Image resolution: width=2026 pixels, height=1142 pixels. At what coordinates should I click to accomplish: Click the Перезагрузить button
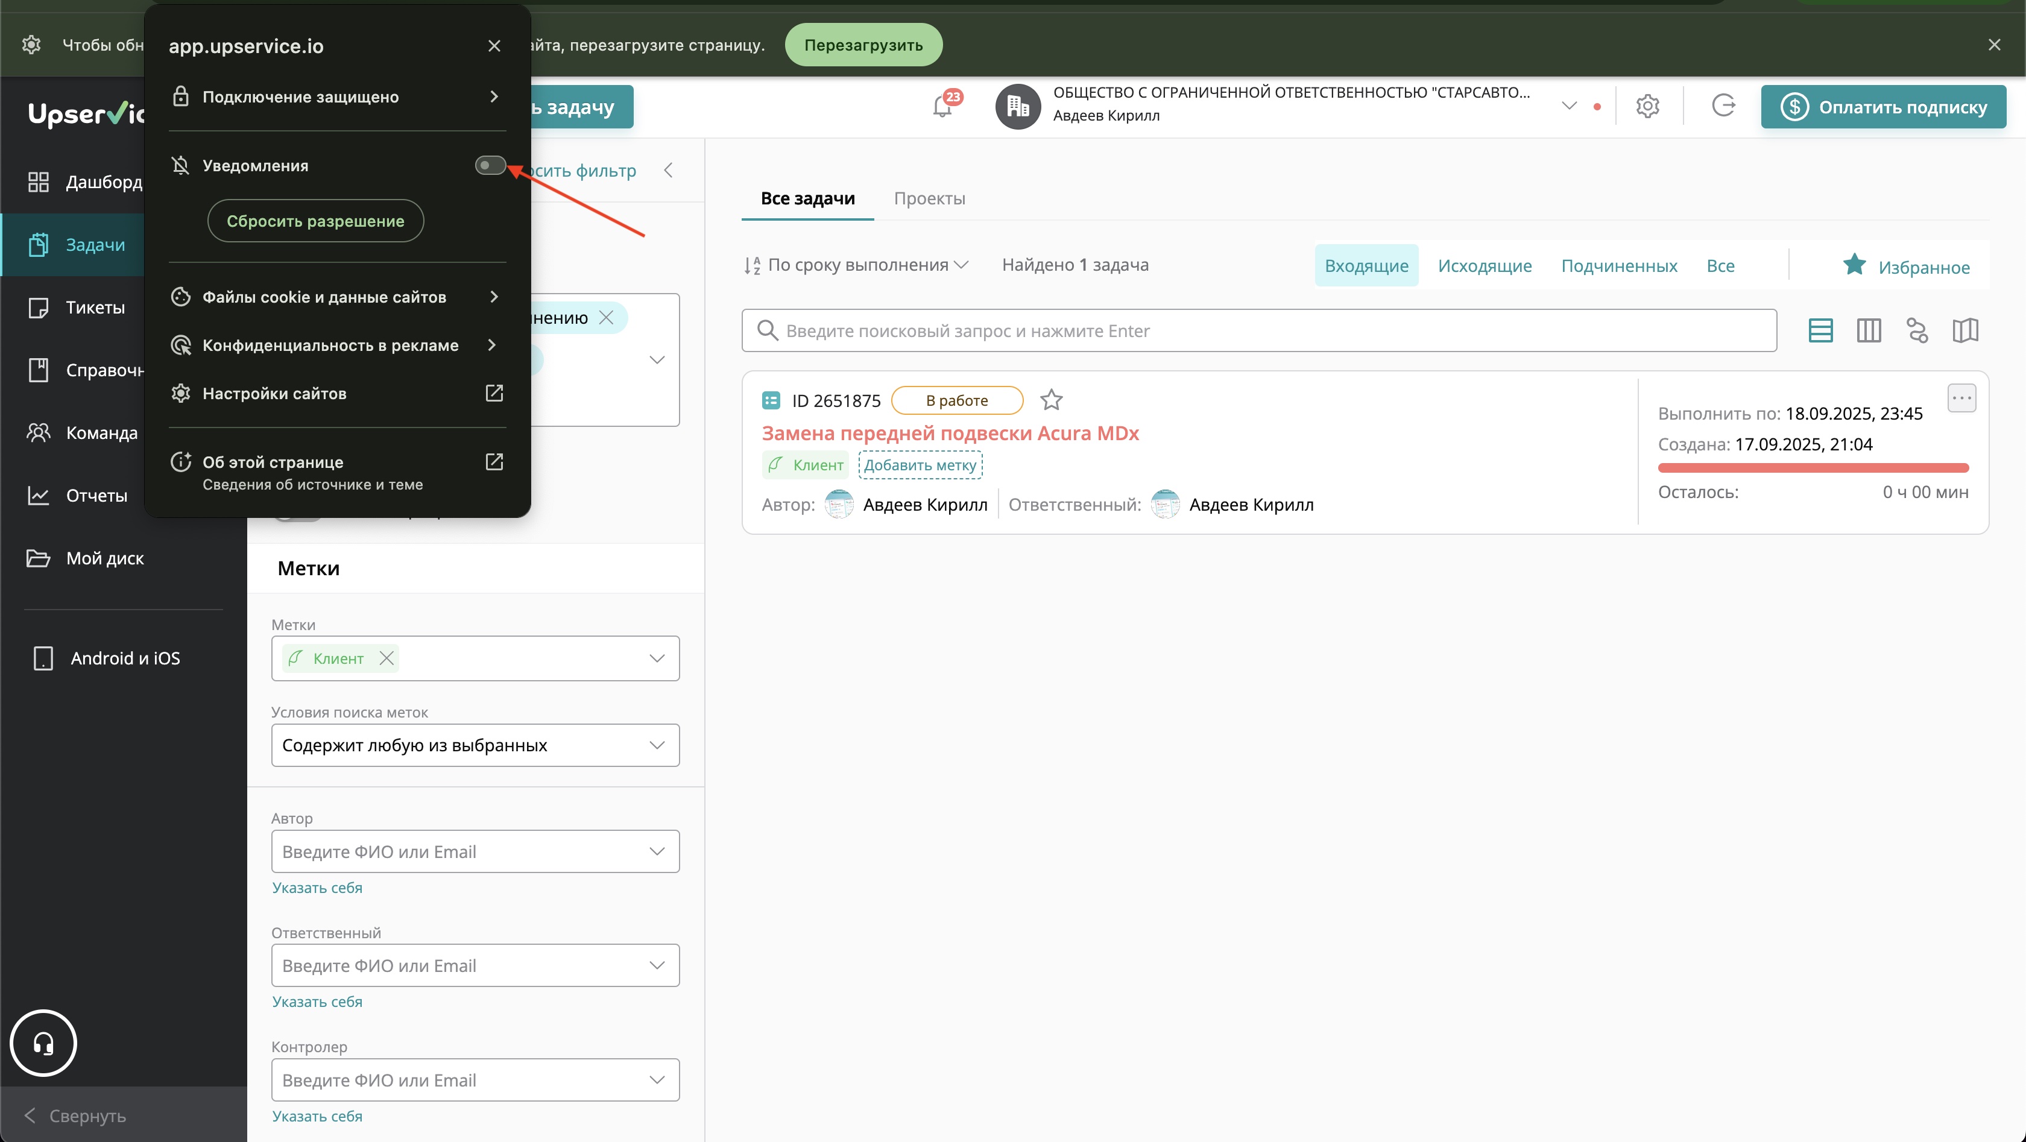(x=863, y=45)
